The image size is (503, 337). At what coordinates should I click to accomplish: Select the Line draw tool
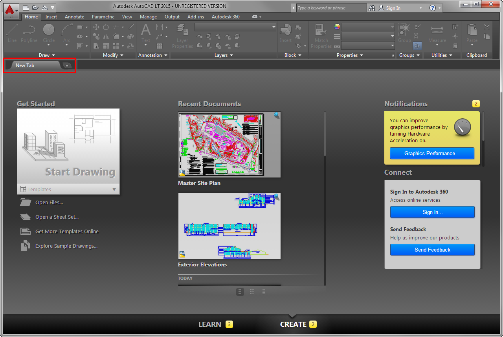[x=12, y=31]
